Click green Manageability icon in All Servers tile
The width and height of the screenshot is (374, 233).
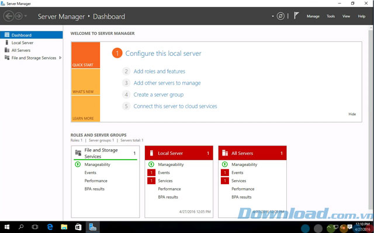pos(224,164)
